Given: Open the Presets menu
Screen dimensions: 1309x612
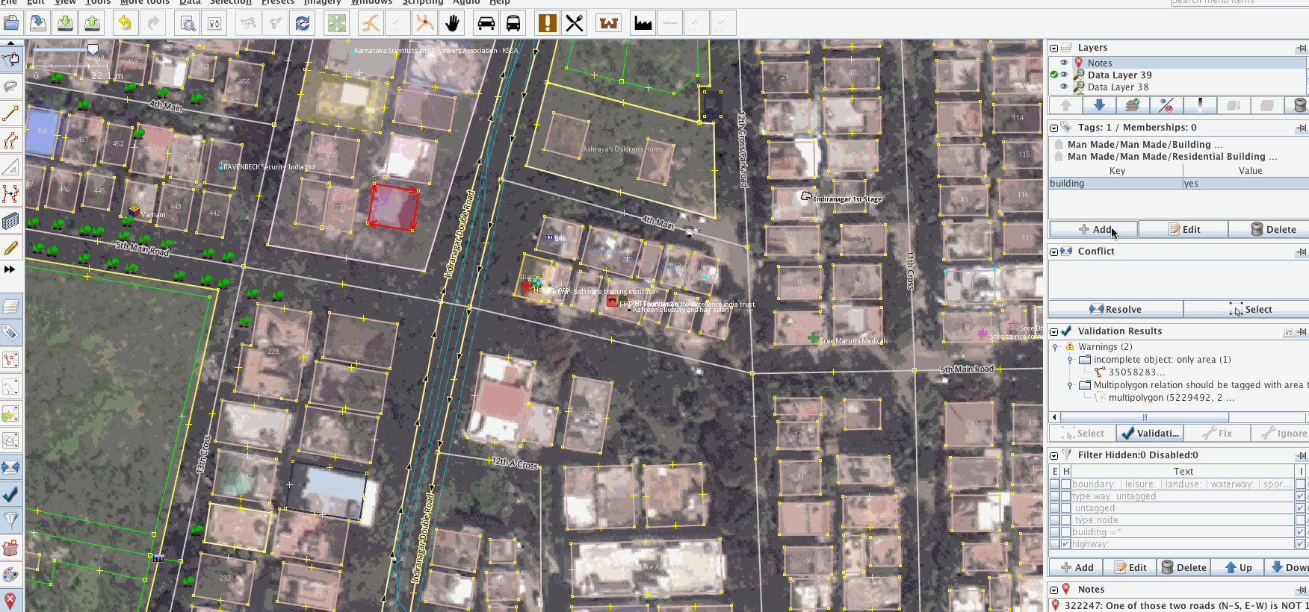Looking at the screenshot, I should point(277,2).
